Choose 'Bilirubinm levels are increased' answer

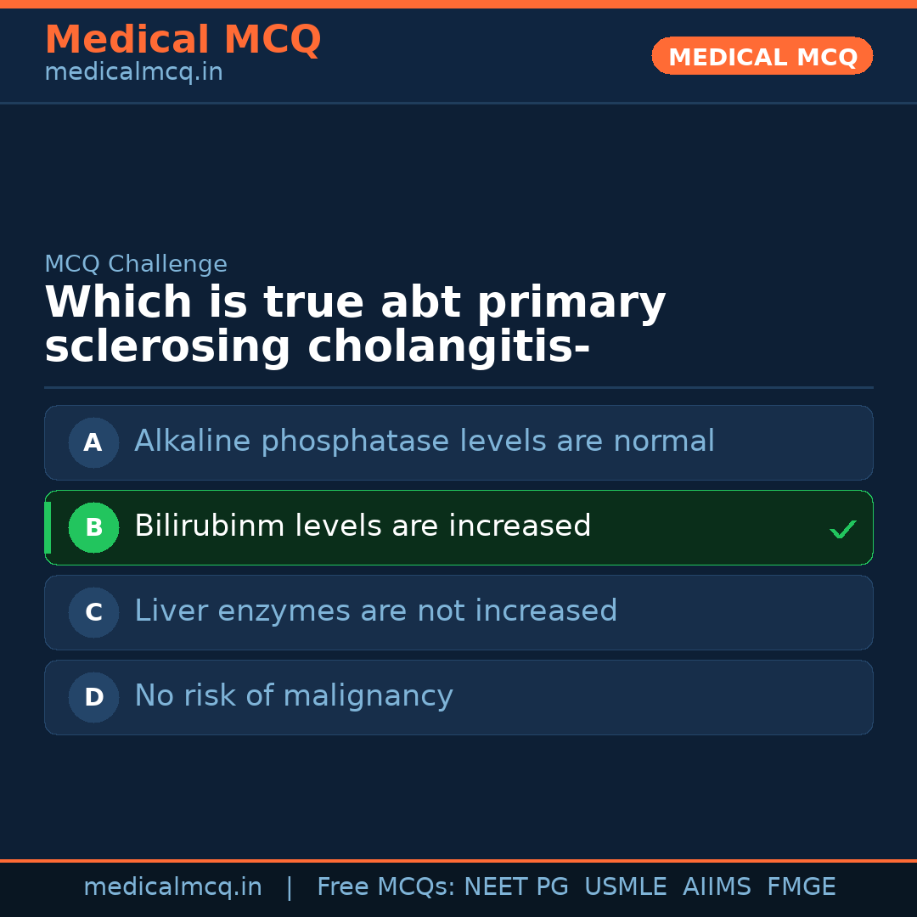[x=363, y=526]
